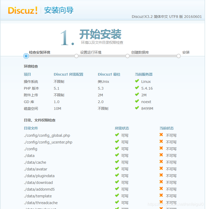Click the Discuz! 所需配置 column header

(68, 74)
